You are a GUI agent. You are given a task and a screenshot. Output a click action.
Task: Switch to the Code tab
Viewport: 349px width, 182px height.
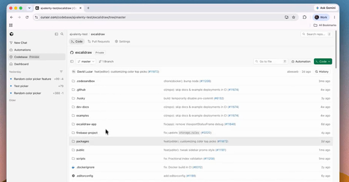coord(77,41)
